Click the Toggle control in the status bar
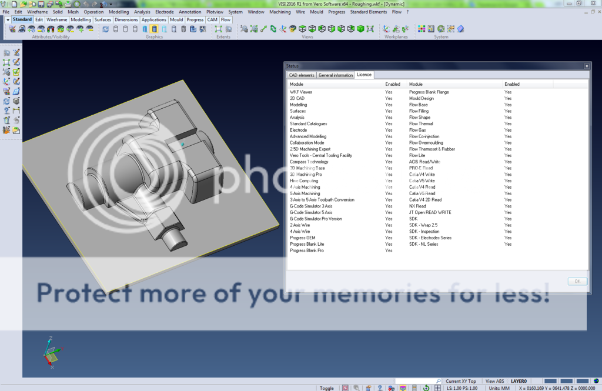This screenshot has height=391, width=602. (326, 388)
